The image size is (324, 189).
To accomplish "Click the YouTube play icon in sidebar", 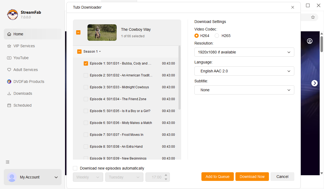I will click(x=9, y=58).
